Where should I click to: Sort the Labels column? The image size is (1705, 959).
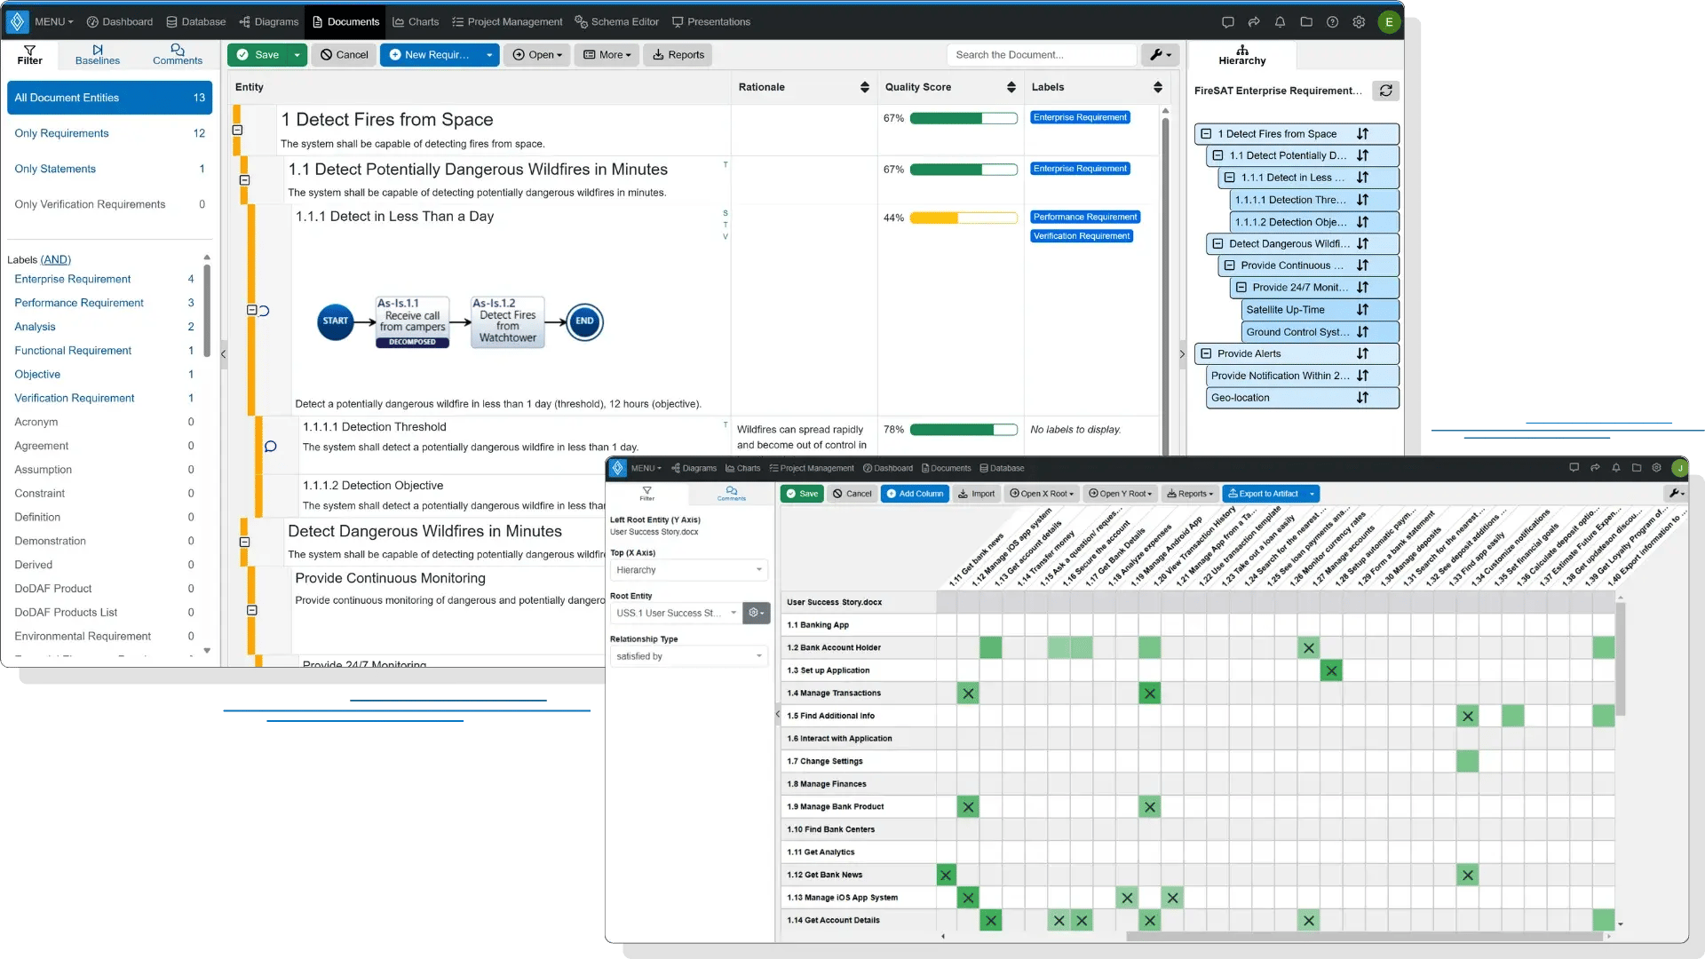tap(1157, 87)
